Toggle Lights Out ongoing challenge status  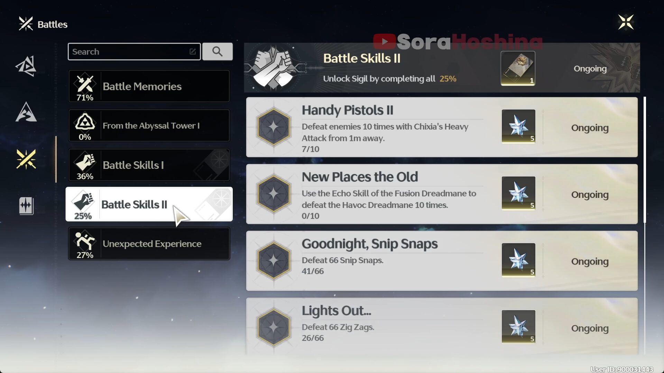pyautogui.click(x=590, y=327)
